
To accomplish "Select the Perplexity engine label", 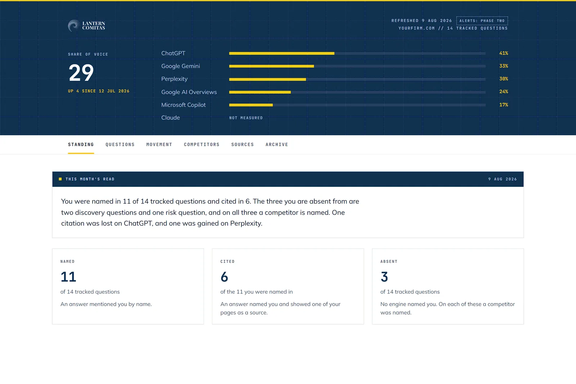I will [175, 79].
